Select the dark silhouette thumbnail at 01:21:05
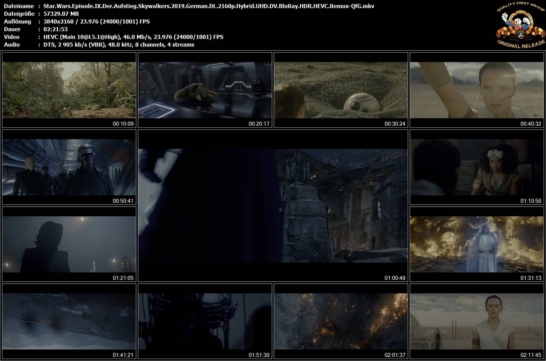 point(69,244)
